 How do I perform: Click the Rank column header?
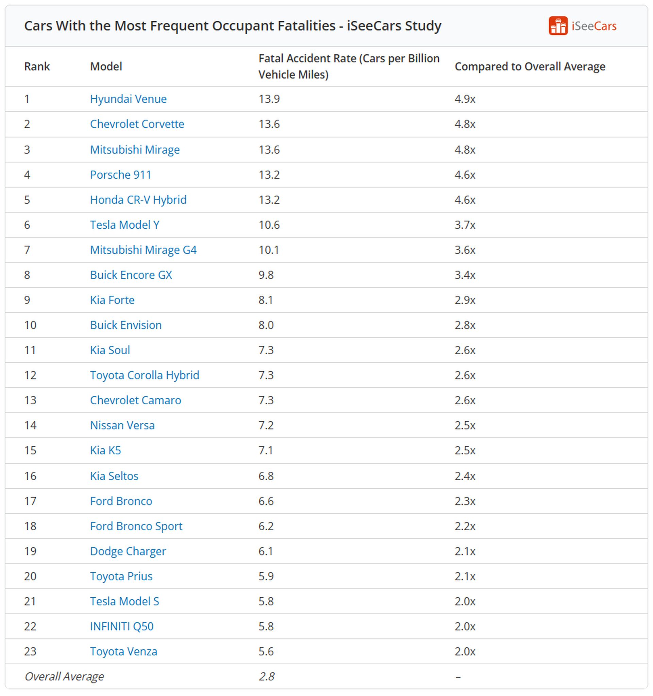coord(37,66)
